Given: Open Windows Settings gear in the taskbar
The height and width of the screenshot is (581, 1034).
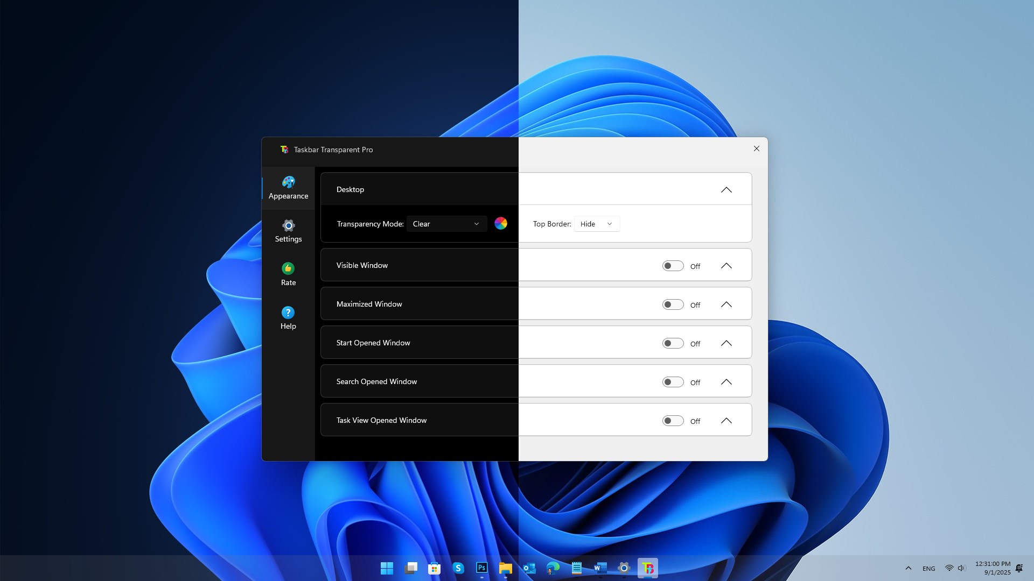Looking at the screenshot, I should (624, 568).
